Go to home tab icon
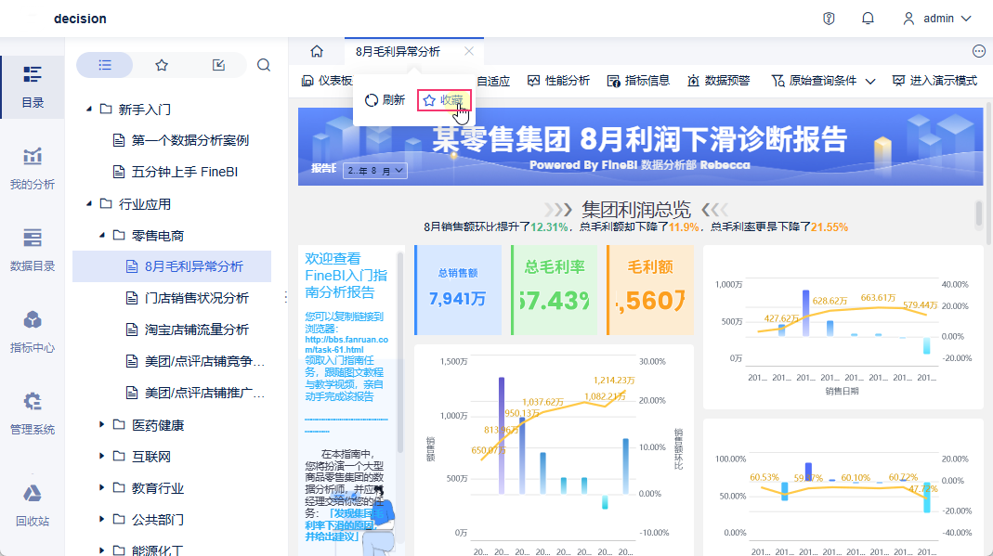 (317, 51)
